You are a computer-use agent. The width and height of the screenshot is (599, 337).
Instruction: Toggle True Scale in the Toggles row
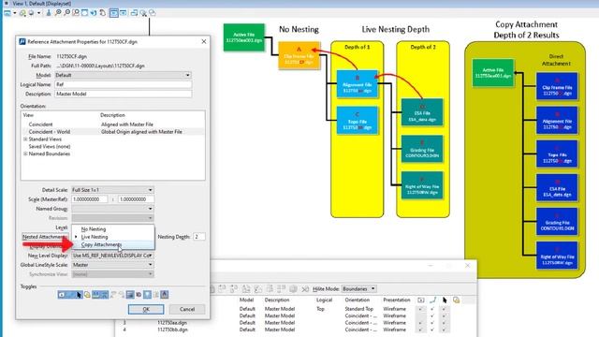95,295
